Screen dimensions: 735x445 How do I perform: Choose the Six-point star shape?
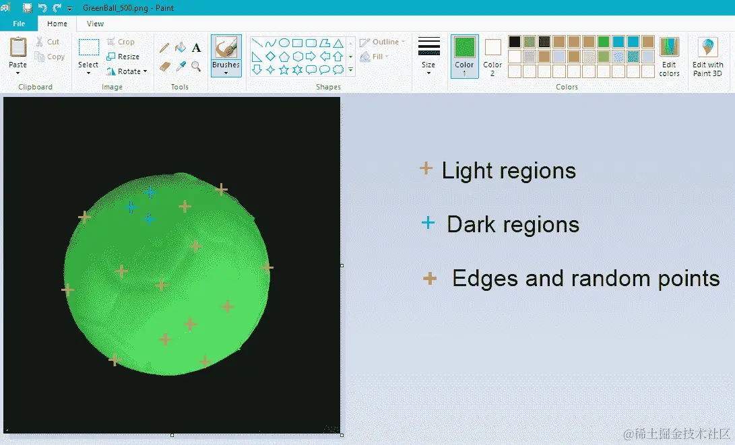click(x=298, y=70)
